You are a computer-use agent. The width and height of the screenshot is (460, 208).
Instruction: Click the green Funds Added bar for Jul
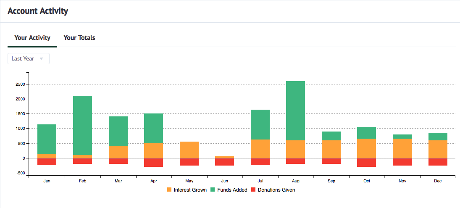click(260, 125)
